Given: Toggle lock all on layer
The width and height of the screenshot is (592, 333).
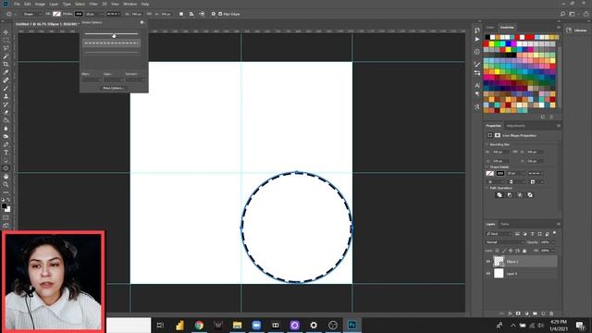Looking at the screenshot, I should [x=524, y=251].
